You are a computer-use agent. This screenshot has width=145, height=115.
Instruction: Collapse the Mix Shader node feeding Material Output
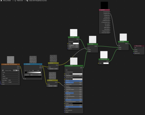(119, 42)
